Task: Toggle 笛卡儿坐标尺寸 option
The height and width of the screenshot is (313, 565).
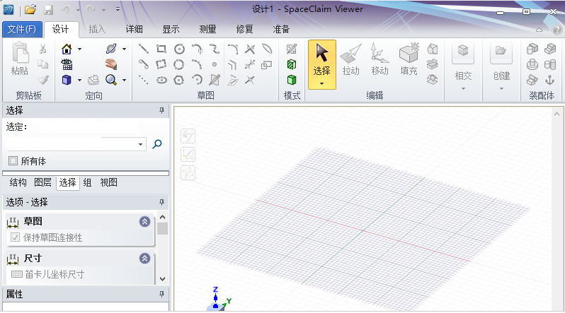Action: 47,274
